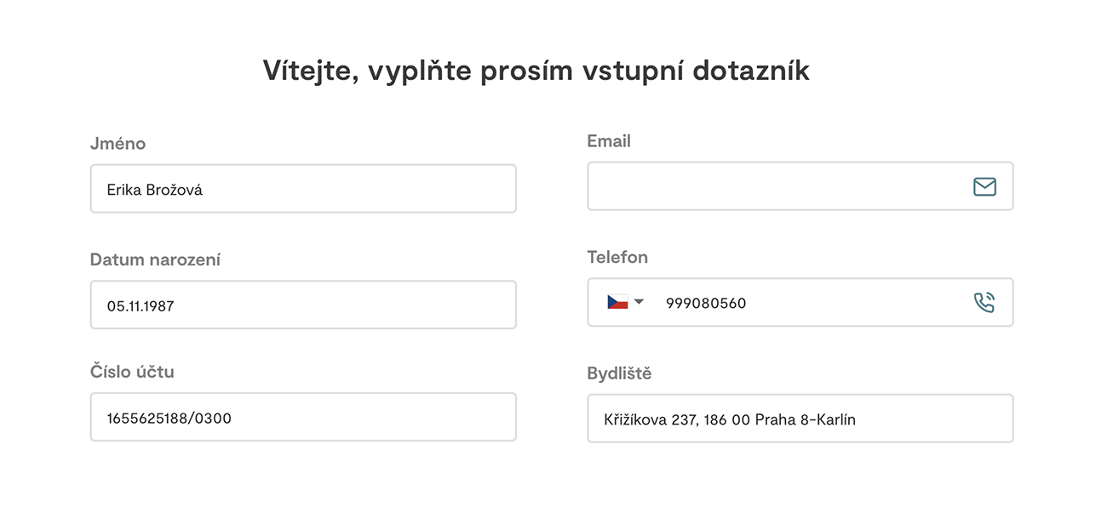Click the Email label
1107x530 pixels.
(609, 141)
